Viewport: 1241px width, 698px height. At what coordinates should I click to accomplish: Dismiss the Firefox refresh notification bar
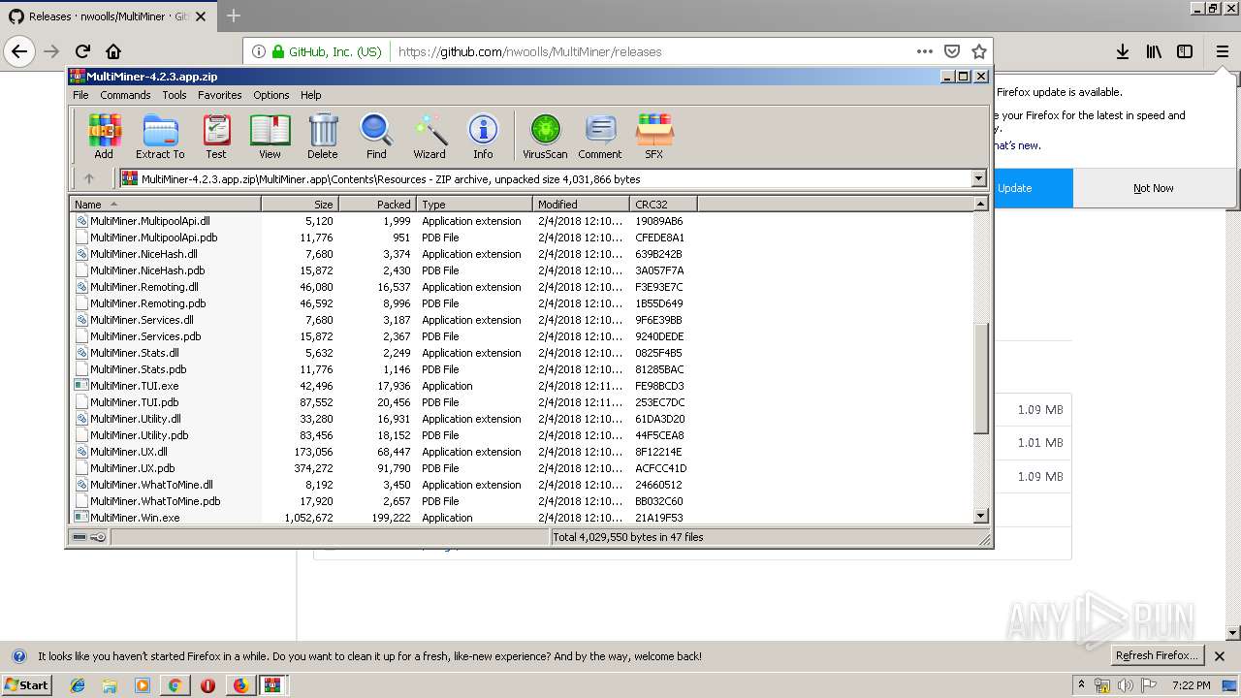[x=1220, y=656]
